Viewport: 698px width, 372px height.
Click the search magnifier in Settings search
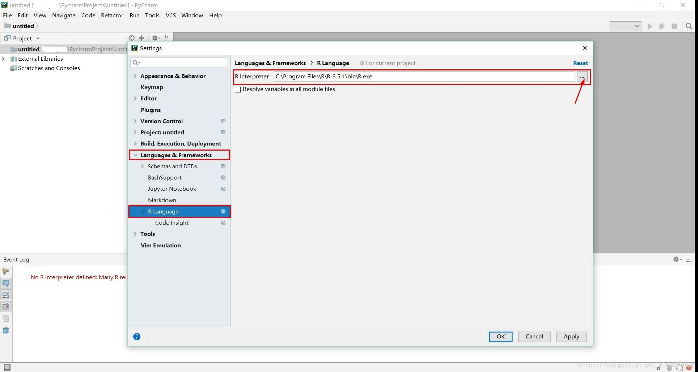136,63
